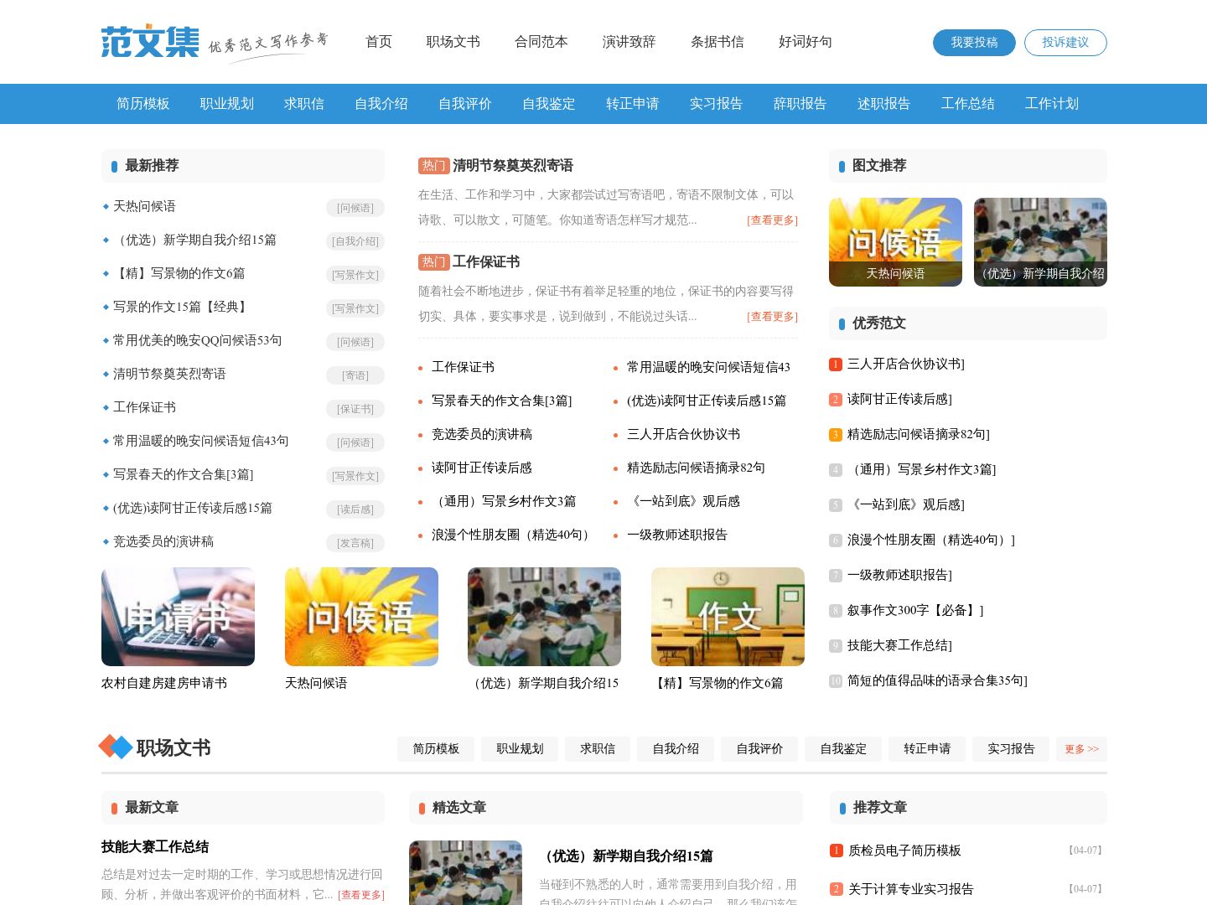Click the 热门 badge beside 工作保证书

[433, 262]
